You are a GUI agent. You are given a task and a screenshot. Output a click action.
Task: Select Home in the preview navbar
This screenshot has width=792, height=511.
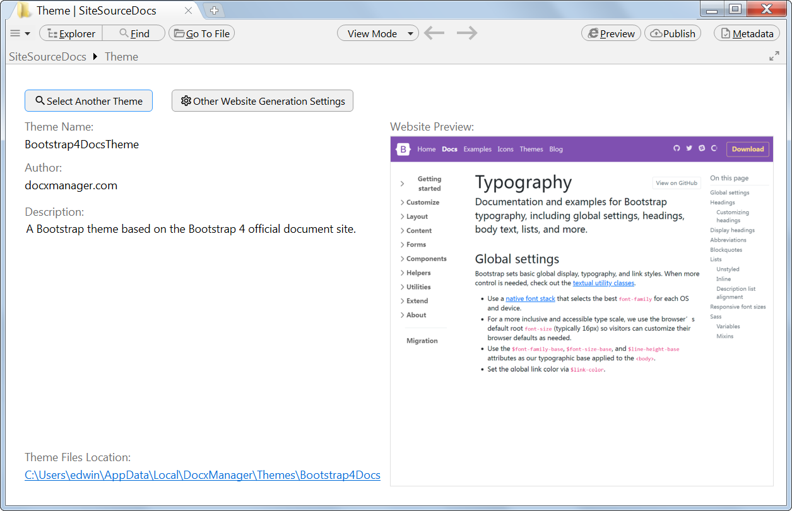click(x=427, y=150)
